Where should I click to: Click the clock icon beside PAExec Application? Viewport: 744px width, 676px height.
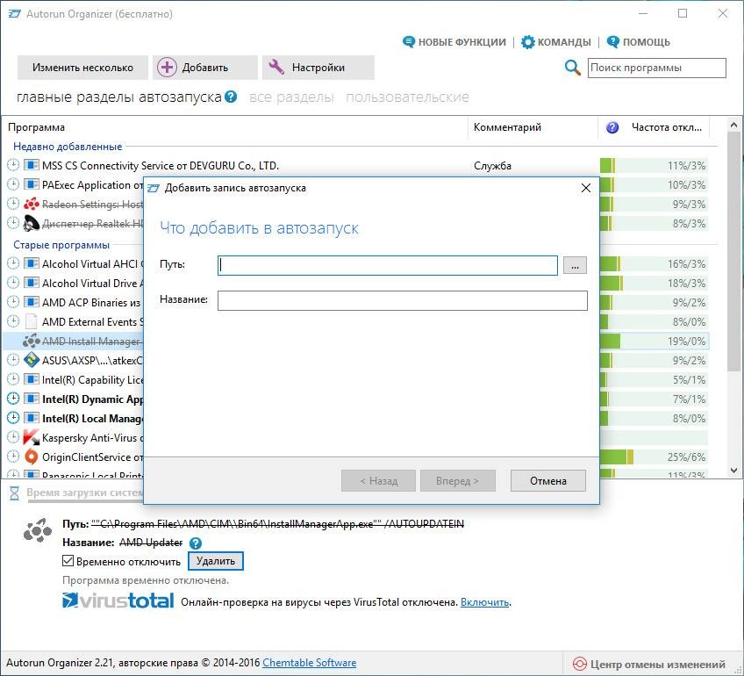coord(13,184)
